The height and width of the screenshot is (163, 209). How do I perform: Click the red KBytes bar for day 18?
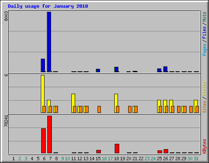[x=117, y=149]
